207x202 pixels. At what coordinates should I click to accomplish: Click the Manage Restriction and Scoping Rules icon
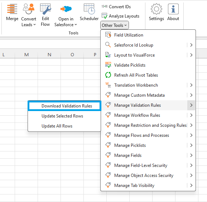[x=108, y=125]
